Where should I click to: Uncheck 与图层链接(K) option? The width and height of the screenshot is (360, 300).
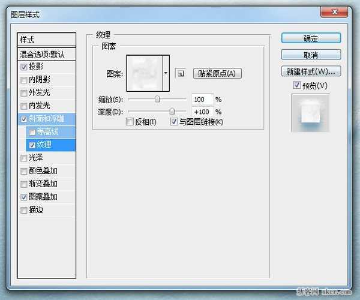[x=174, y=121]
